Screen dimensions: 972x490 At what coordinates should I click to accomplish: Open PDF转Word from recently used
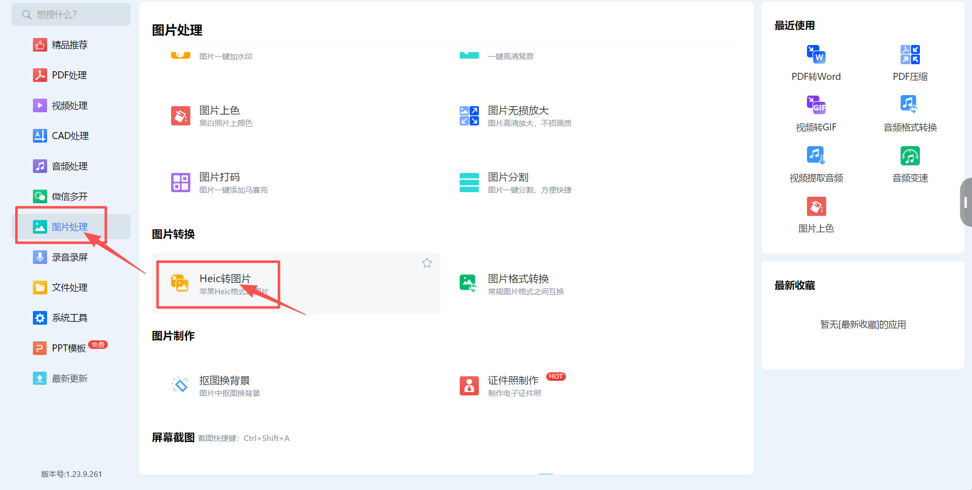[816, 63]
